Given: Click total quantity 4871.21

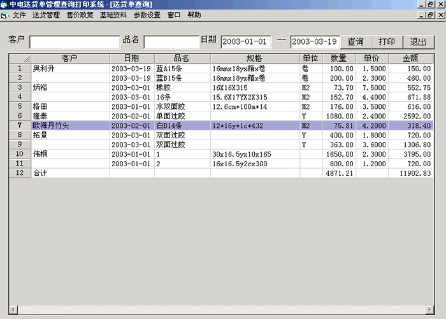Looking at the screenshot, I should 340,173.
